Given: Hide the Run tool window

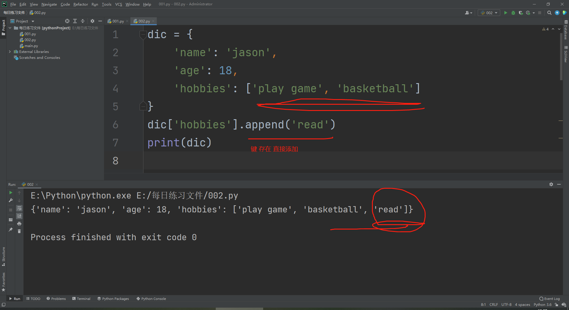Looking at the screenshot, I should click(x=559, y=184).
